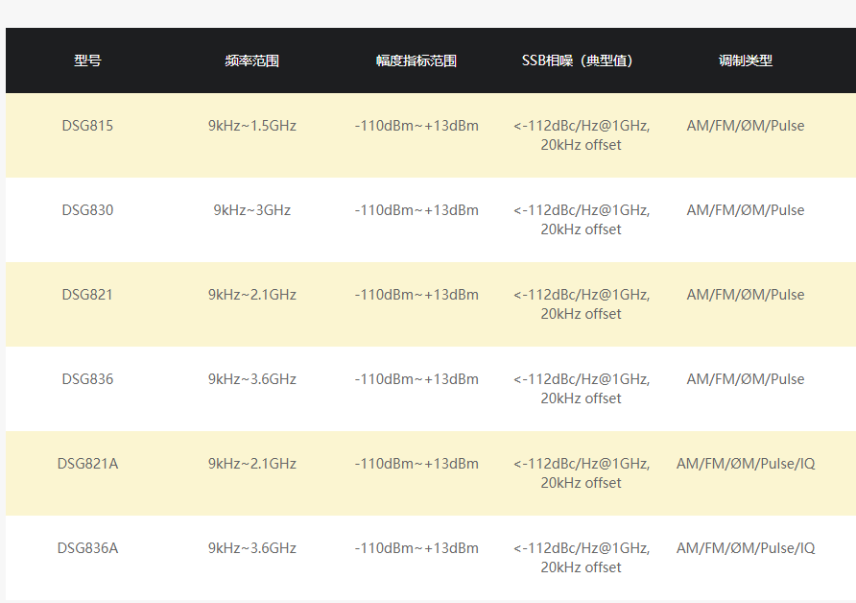Click the DSG821 row's AM/FM/ØM/Pulse cell

point(746,295)
